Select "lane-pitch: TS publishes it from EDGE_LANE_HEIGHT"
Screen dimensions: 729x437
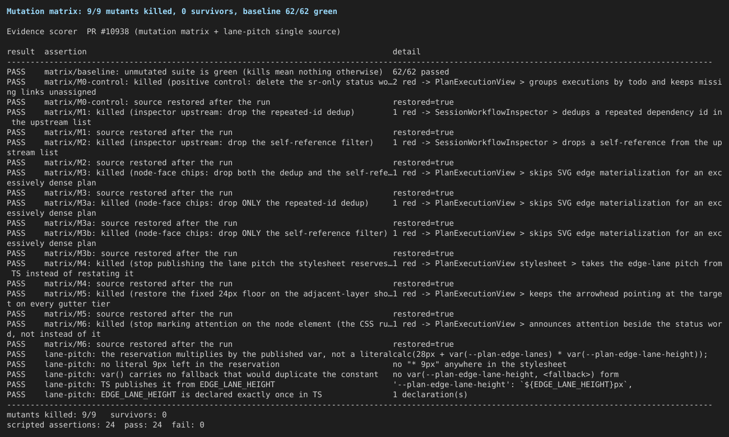[160, 384]
